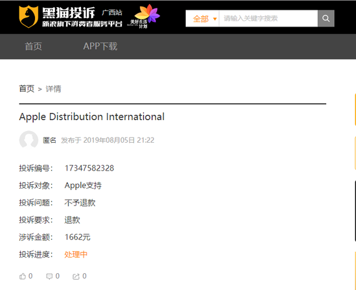
Task: Click the 广西站 station label
Action: click(x=112, y=12)
